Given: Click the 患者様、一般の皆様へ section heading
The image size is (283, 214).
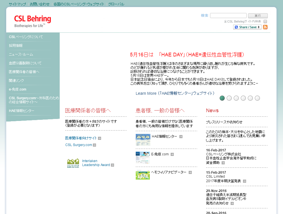Looking at the screenshot, I should coord(160,111).
